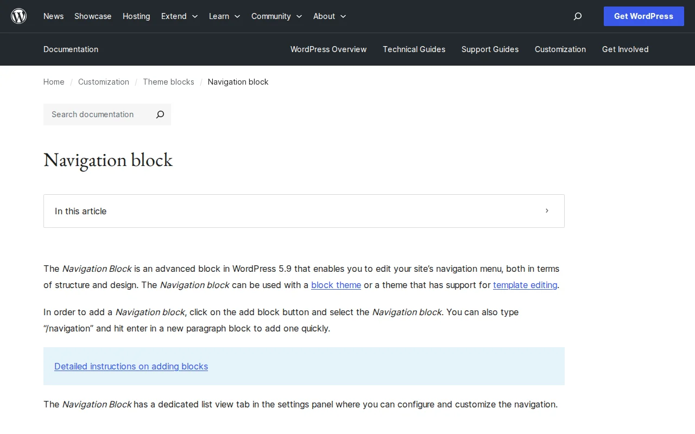Click the chevron next to Community menu

click(x=299, y=16)
